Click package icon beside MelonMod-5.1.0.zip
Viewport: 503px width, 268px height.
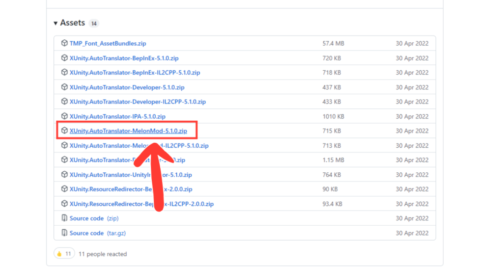coord(64,131)
